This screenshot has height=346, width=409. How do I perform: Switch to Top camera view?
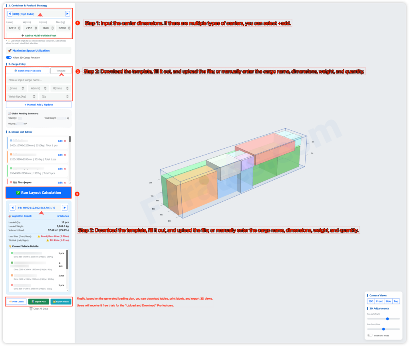pyautogui.click(x=396, y=301)
